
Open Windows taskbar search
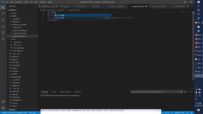[x=199, y=6]
